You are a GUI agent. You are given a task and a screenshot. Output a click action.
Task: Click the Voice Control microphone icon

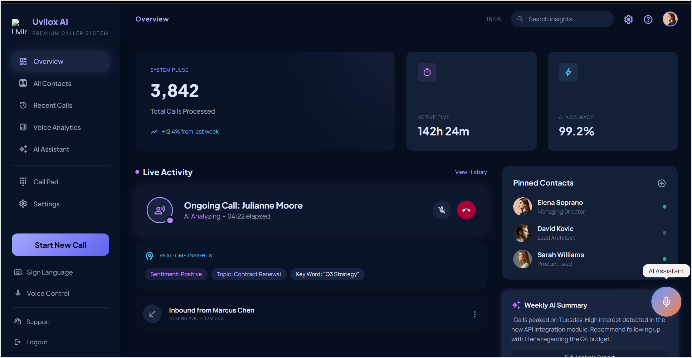click(18, 293)
